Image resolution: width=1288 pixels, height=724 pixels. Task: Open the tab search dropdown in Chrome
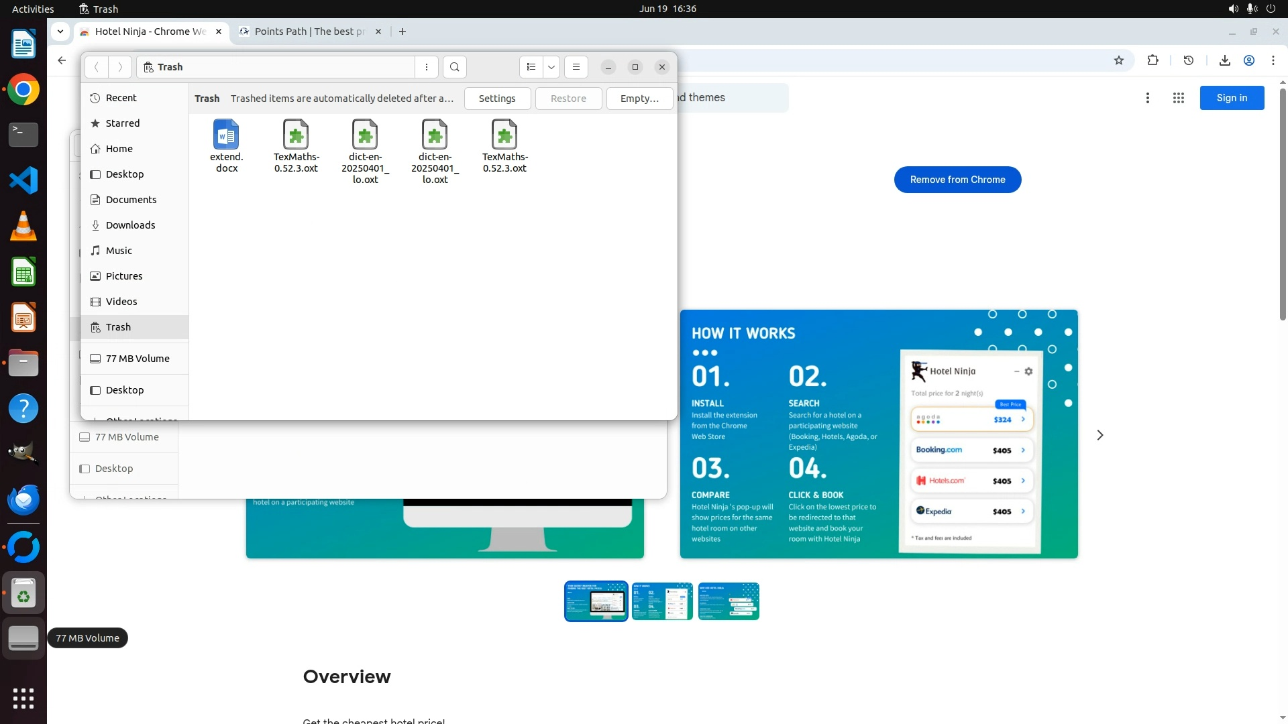tap(60, 32)
